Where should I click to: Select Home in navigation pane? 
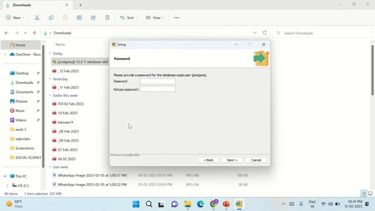[x=21, y=45]
